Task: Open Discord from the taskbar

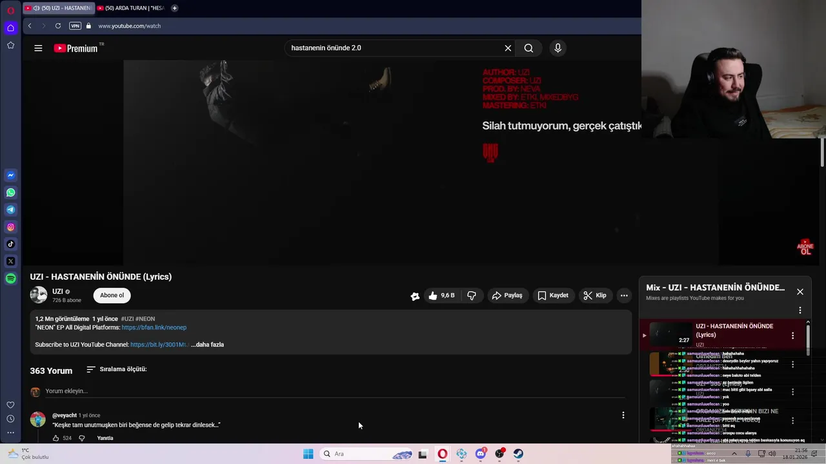Action: (x=480, y=454)
